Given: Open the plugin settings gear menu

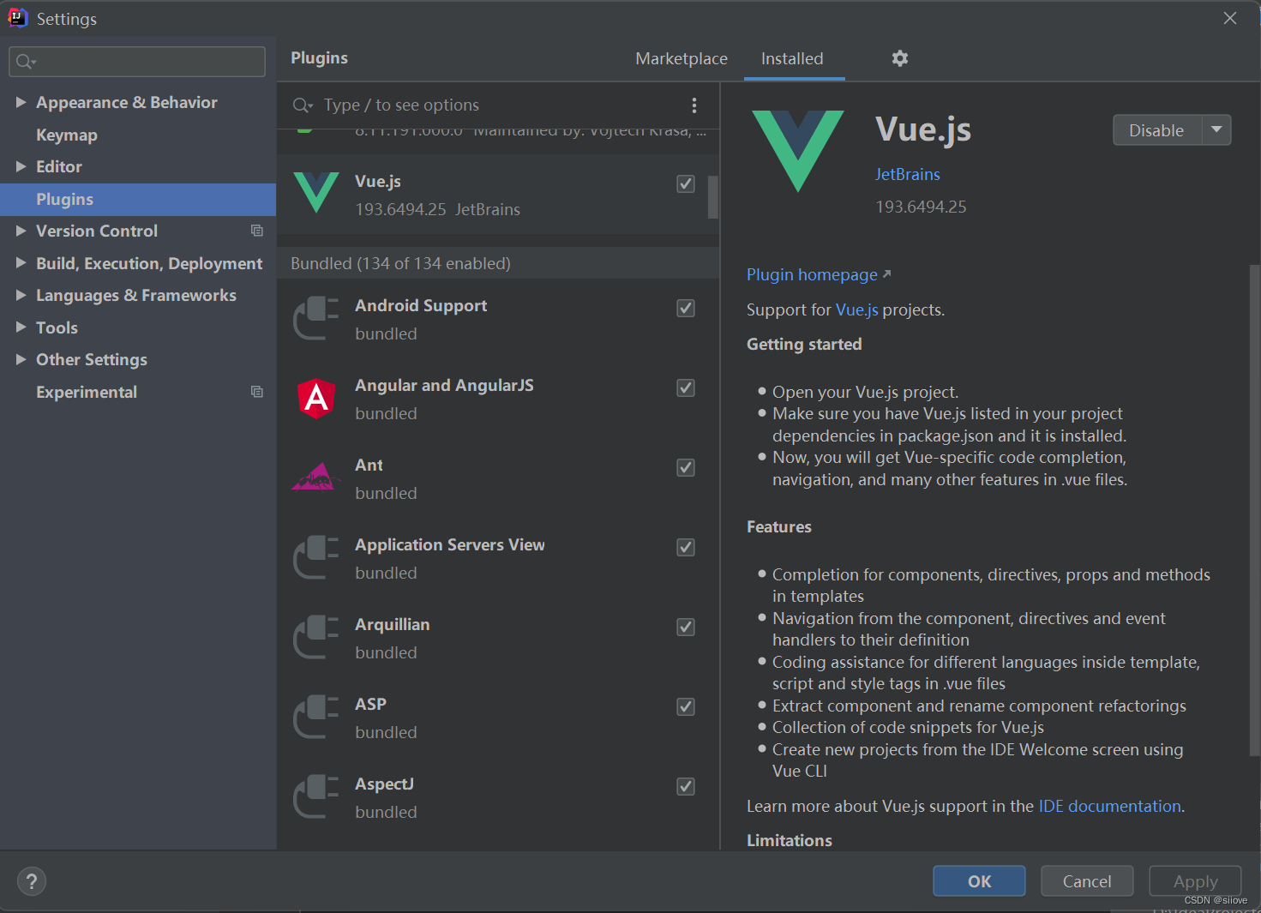Looking at the screenshot, I should point(899,57).
